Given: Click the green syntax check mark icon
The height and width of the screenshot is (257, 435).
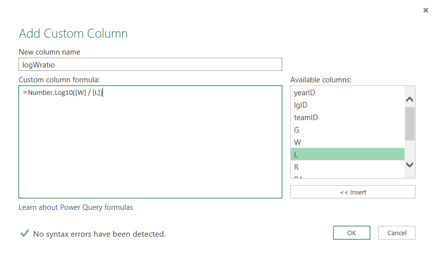Looking at the screenshot, I should pyautogui.click(x=24, y=233).
